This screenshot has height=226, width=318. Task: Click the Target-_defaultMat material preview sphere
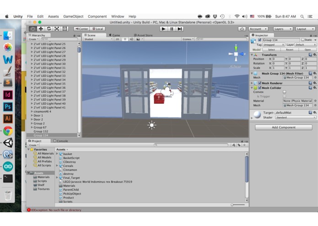point(257,115)
